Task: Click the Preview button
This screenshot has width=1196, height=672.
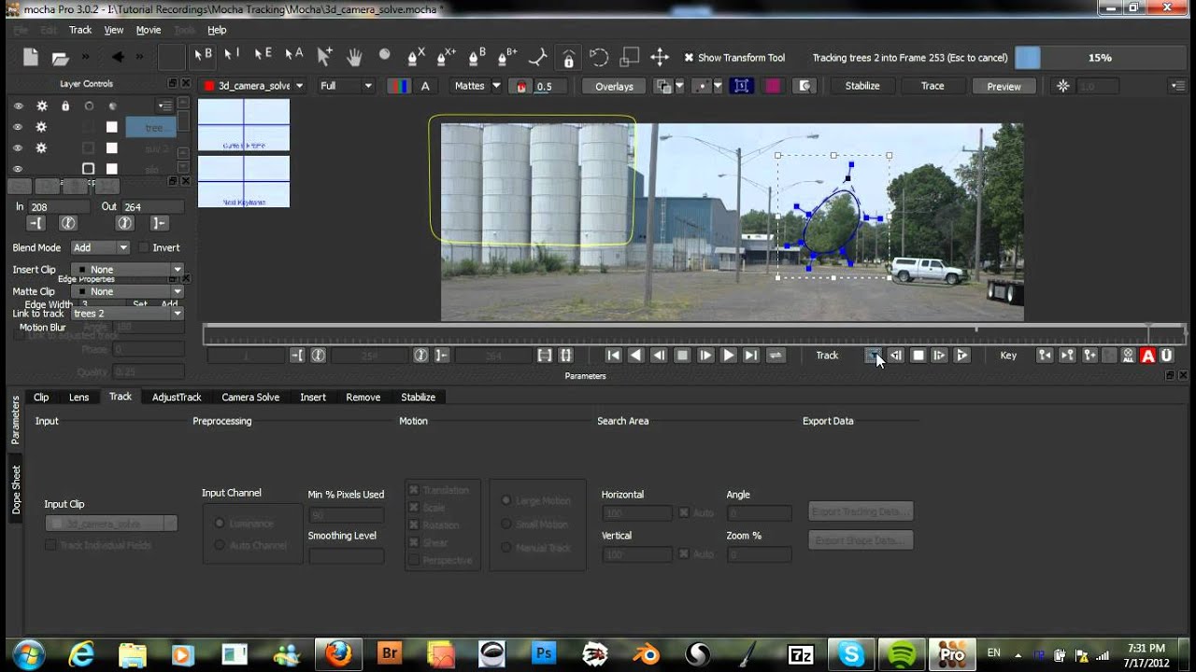Action: pyautogui.click(x=1004, y=86)
